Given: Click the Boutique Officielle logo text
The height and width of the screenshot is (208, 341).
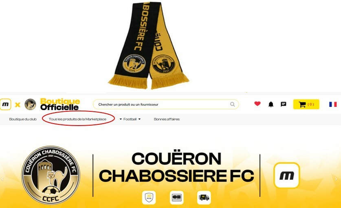Looking at the screenshot, I should tap(60, 104).
